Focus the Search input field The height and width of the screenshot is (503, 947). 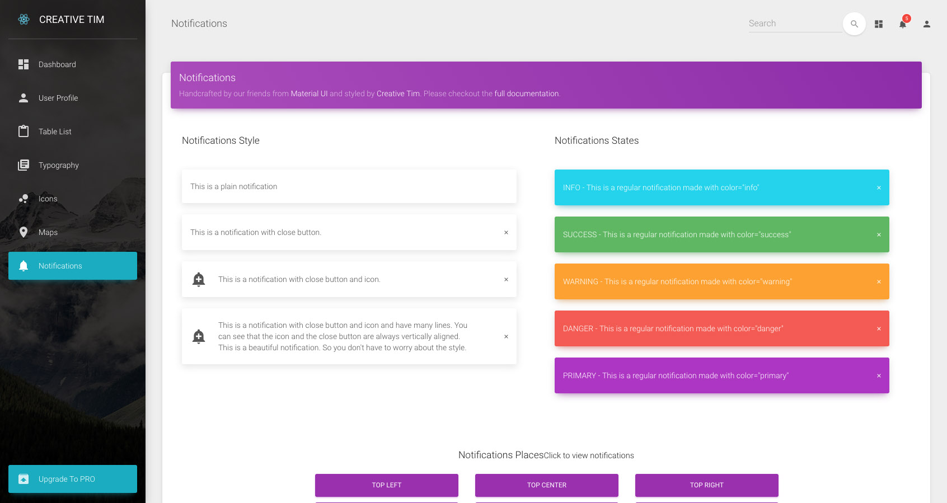(x=795, y=23)
